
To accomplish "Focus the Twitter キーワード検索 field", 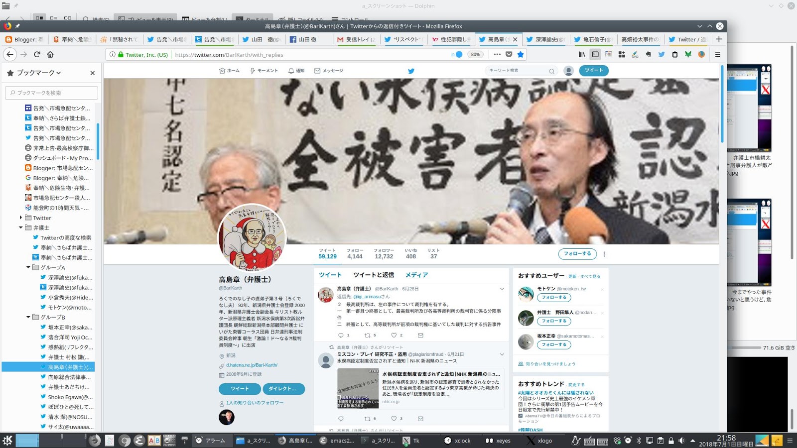I will pyautogui.click(x=521, y=71).
